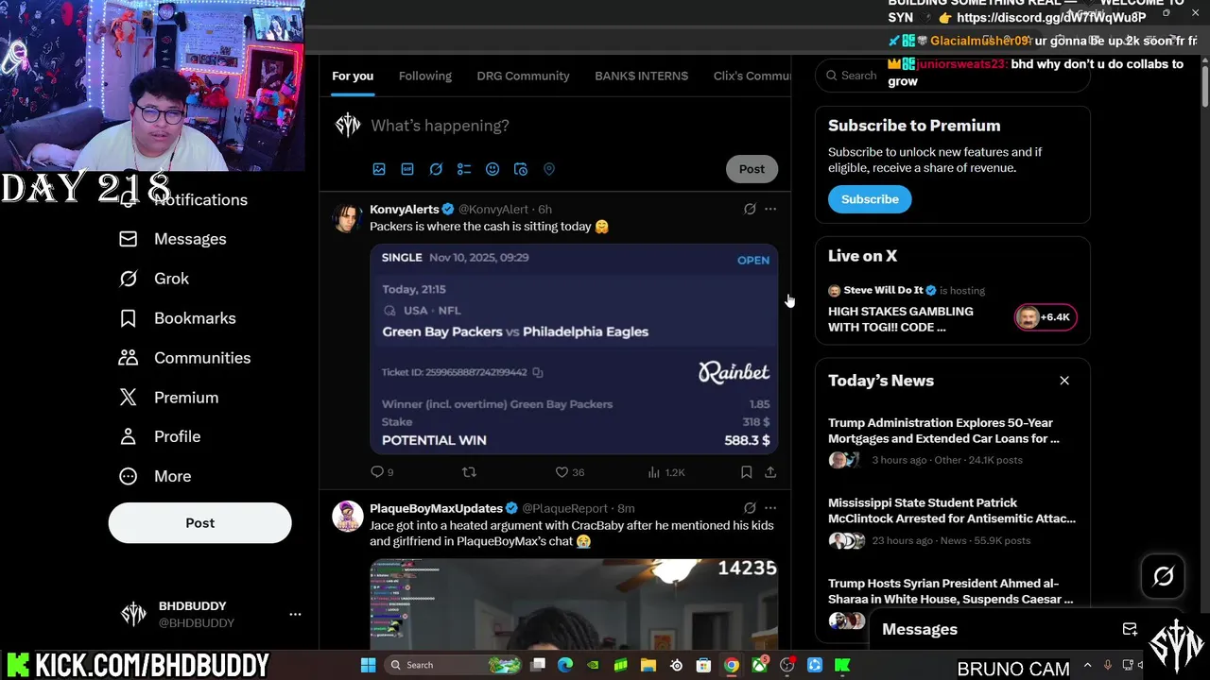1210x680 pixels.
Task: Schedule the post with the calendar icon
Action: pos(521,169)
